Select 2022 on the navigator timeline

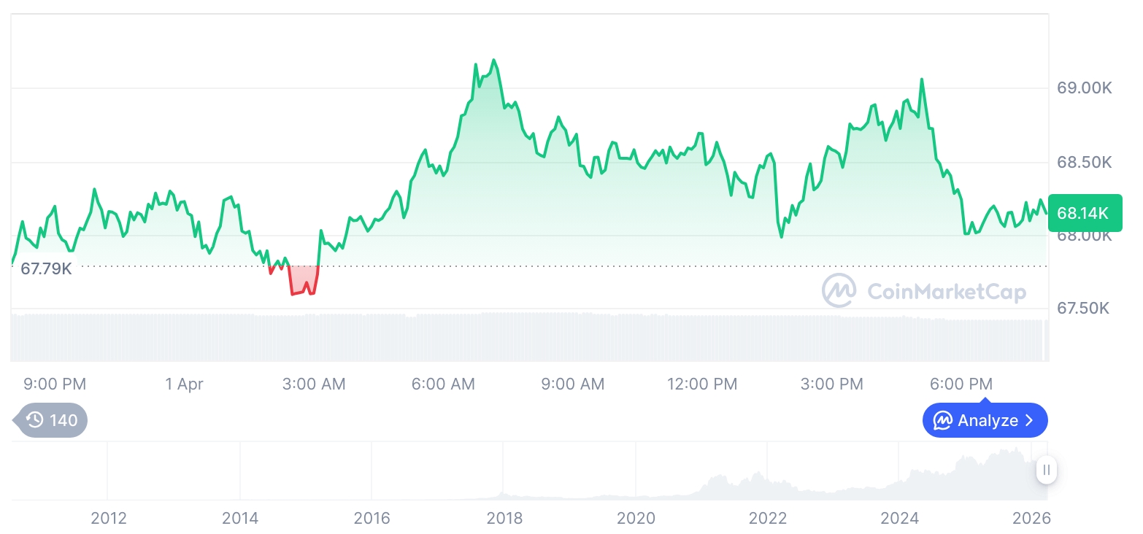coord(768,519)
